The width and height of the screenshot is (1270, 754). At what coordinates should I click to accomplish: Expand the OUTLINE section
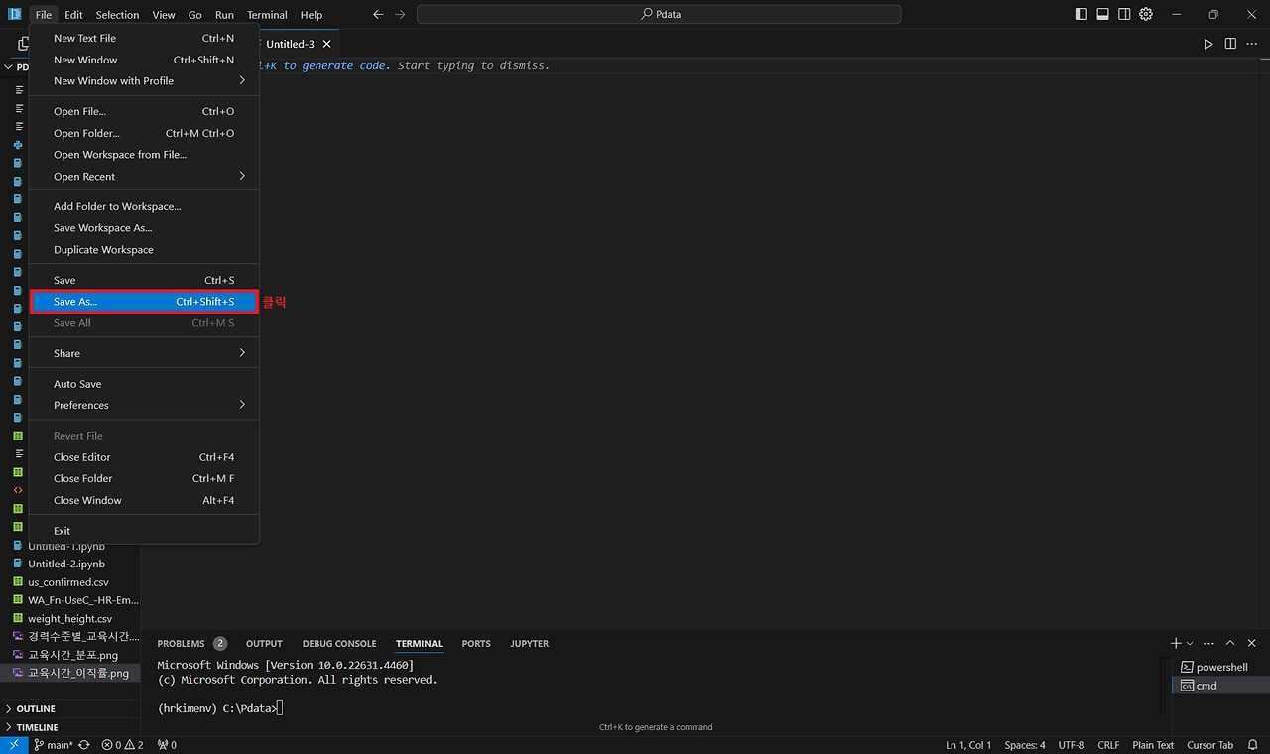[34, 708]
